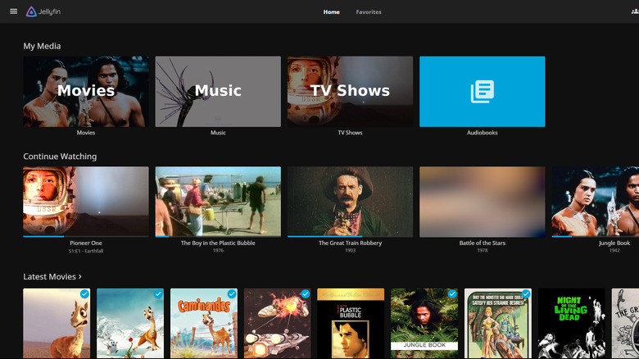Click the checkmark on the spaceship explosion poster
This screenshot has width=639, height=359.
(305, 293)
